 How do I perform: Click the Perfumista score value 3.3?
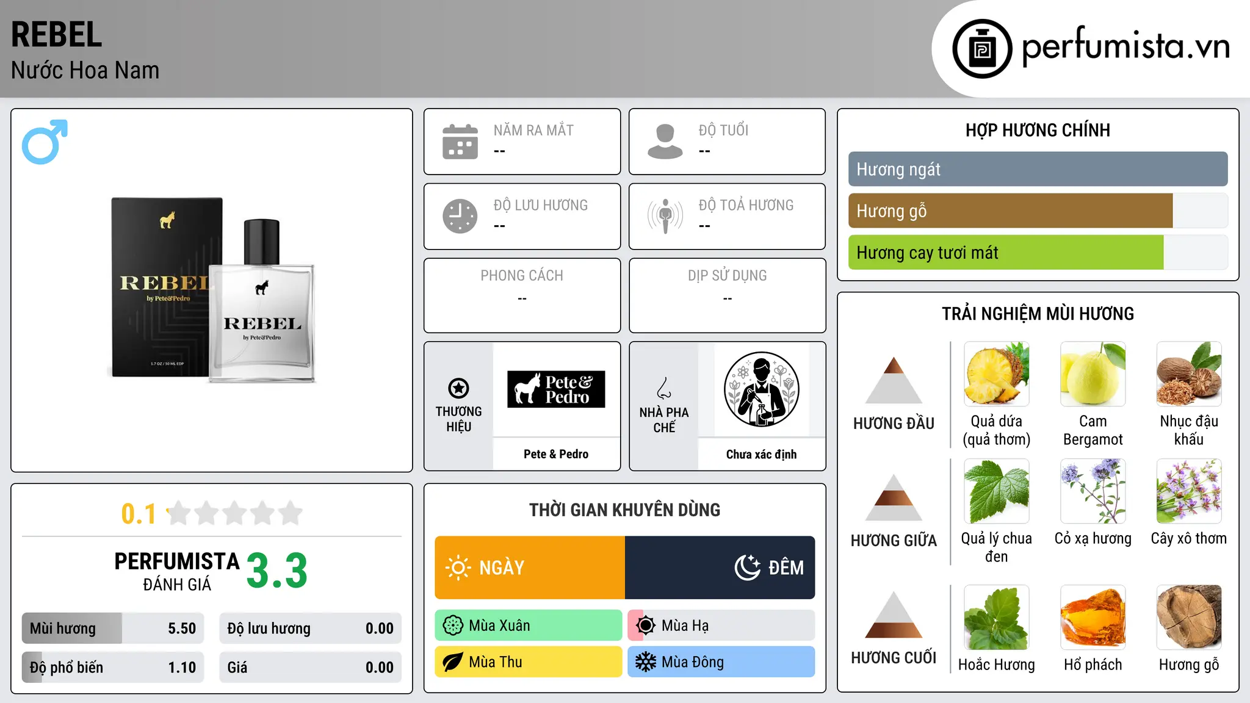276,571
